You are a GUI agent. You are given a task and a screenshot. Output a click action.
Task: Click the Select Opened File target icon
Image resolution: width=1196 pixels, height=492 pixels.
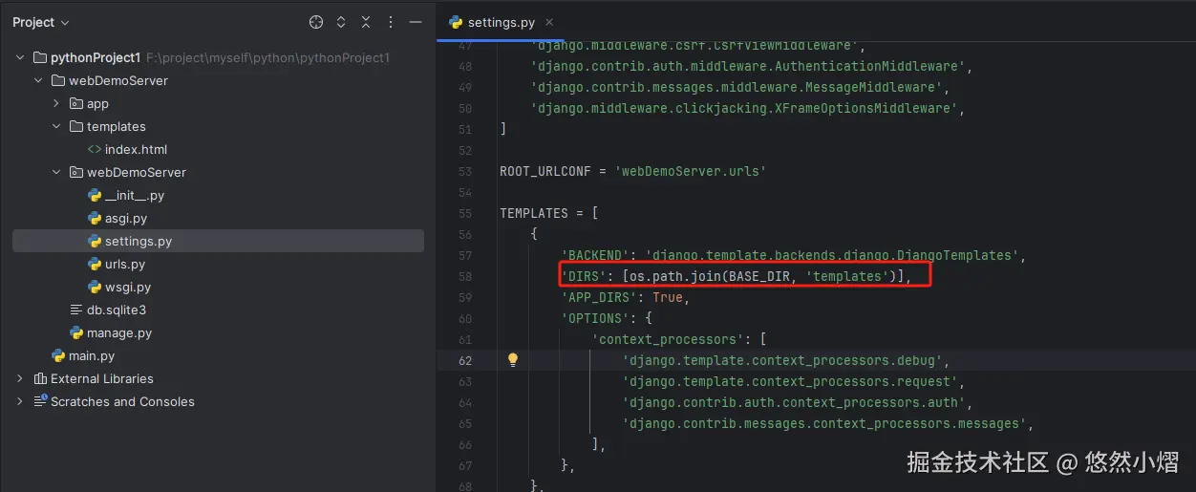(316, 22)
